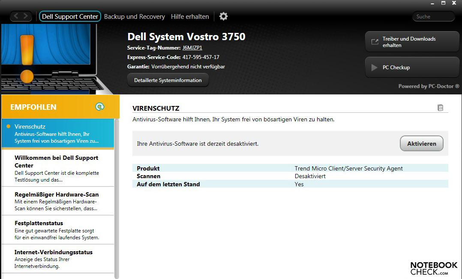Click the antivirus deactivated status message

[198, 144]
